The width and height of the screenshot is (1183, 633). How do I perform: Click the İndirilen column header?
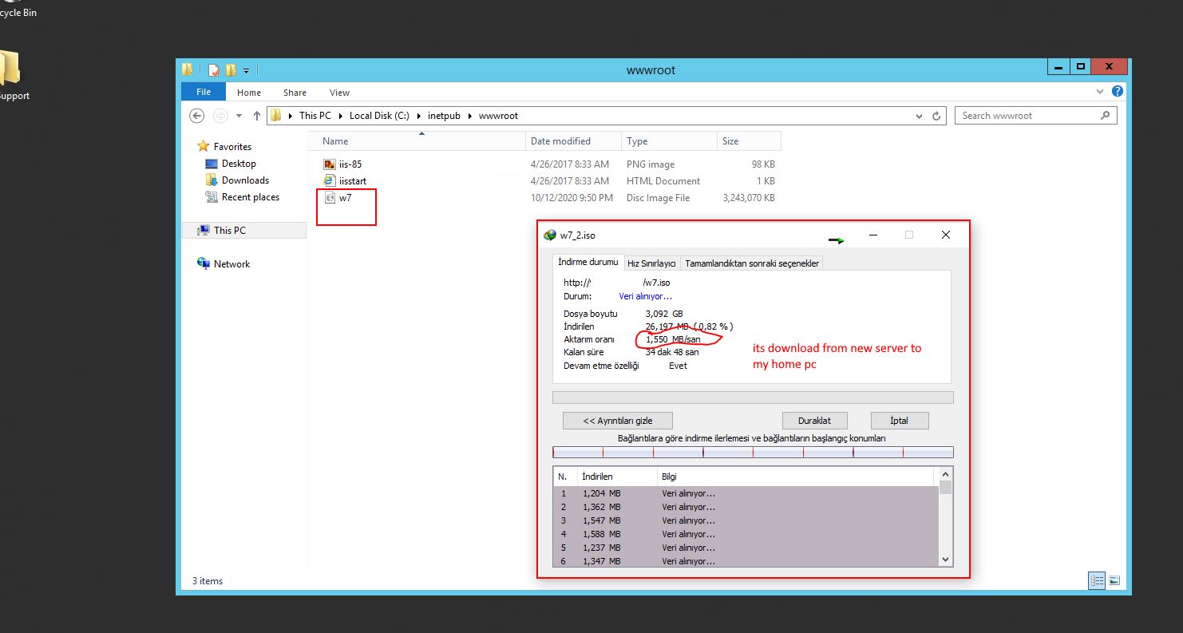click(x=616, y=477)
